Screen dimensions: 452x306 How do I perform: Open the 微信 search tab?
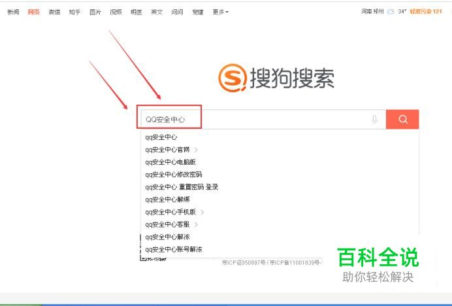point(54,12)
